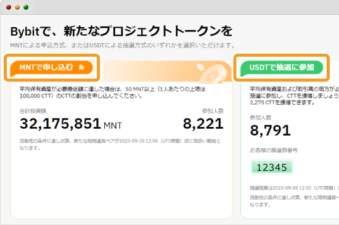Click the green maximize window button
339x225 pixels.
(26, 7)
